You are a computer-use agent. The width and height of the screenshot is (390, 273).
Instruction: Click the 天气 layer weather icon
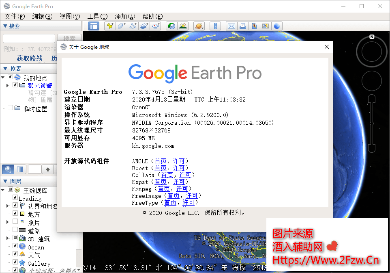click(x=22, y=254)
